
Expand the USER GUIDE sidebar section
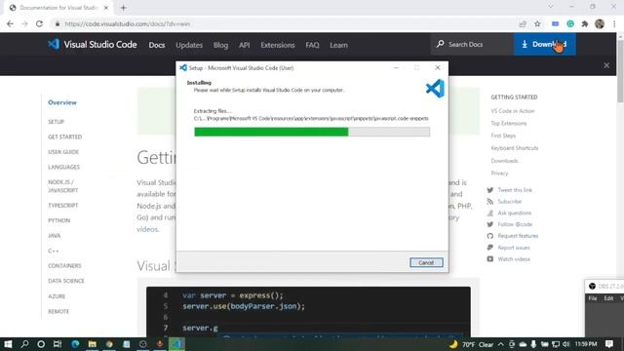[63, 152]
